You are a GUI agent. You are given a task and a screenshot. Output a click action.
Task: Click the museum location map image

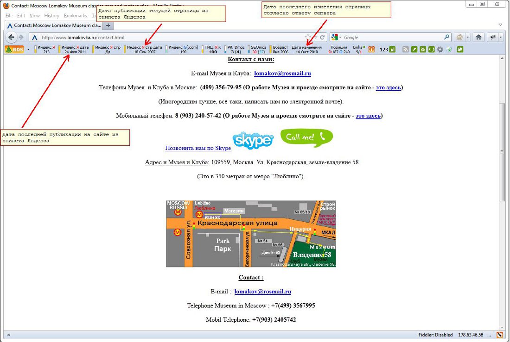[x=251, y=234]
